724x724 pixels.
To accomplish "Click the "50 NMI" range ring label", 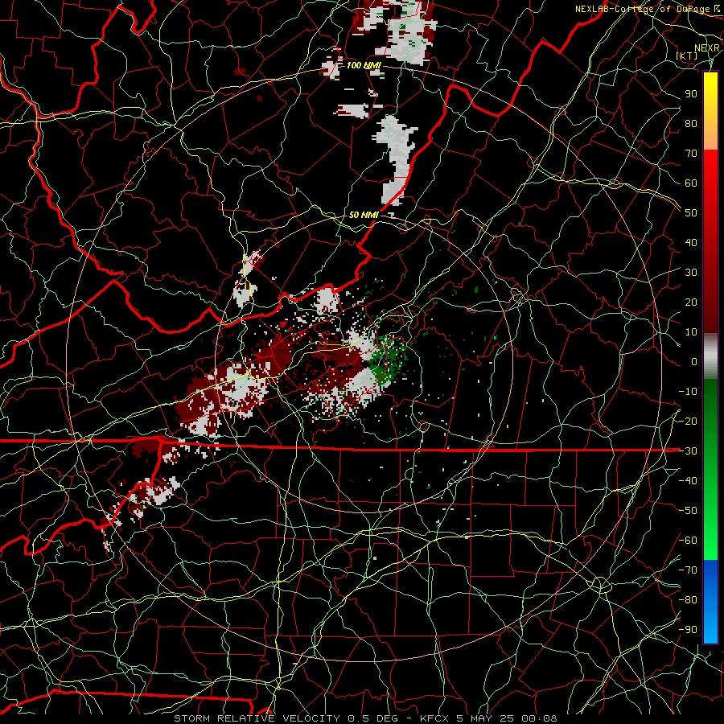I will (364, 215).
